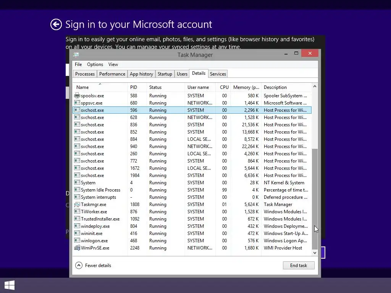Click the WmiPrvSE.exe process icon
The width and height of the screenshot is (391, 293).
[77, 248]
